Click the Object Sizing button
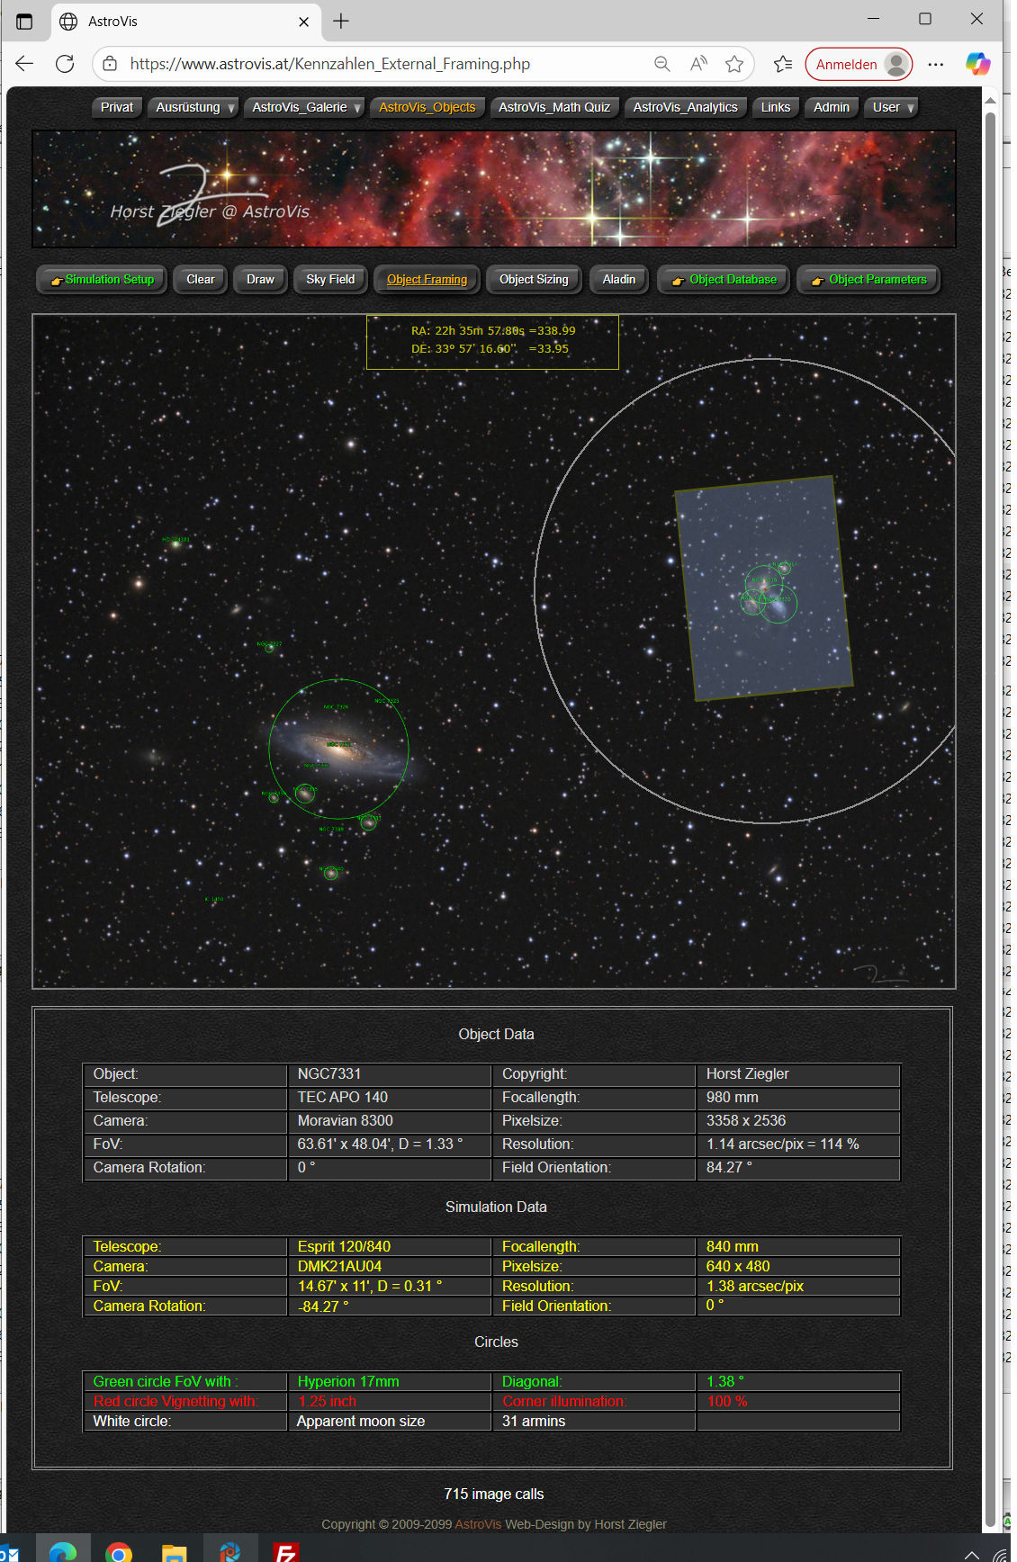 534,280
